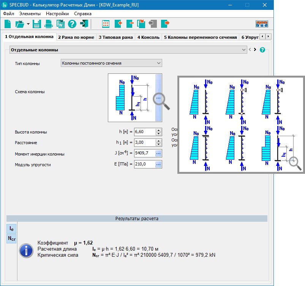Increase column height h with spinner
Image resolution: width=305 pixels, height=286 pixels.
pos(158,130)
